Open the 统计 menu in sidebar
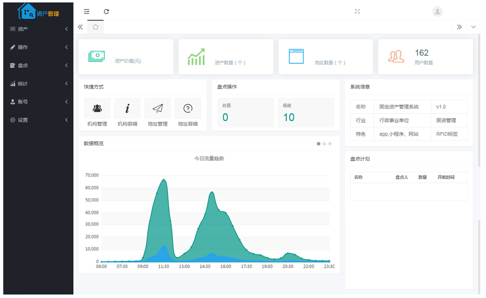Screen dimensions: 486x298 pyautogui.click(x=38, y=84)
